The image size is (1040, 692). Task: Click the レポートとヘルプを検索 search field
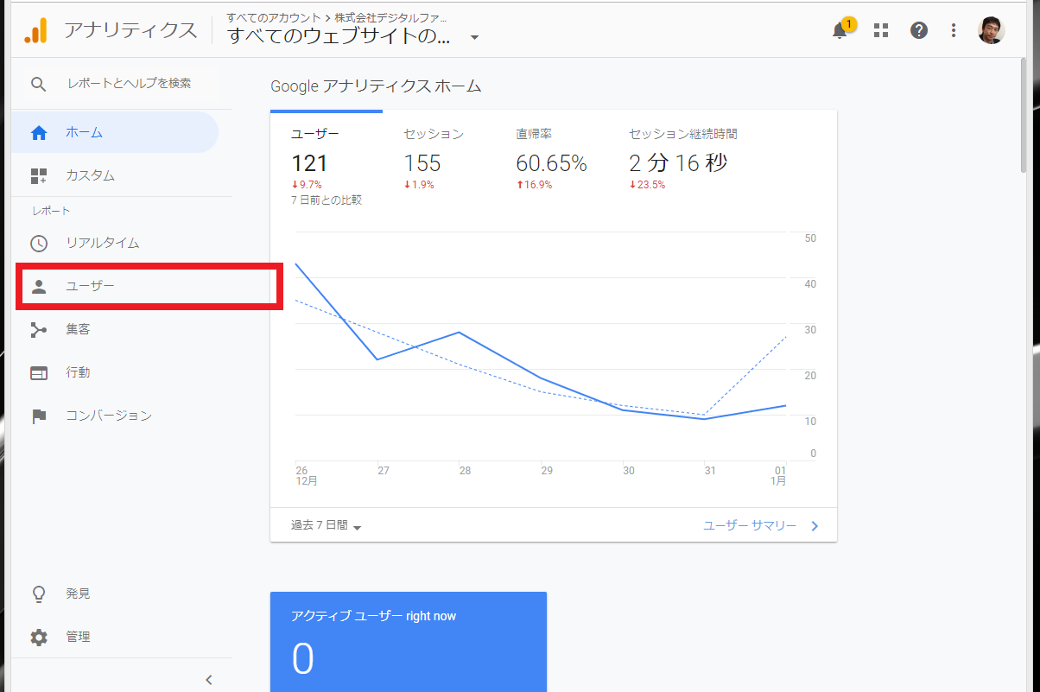pos(130,84)
